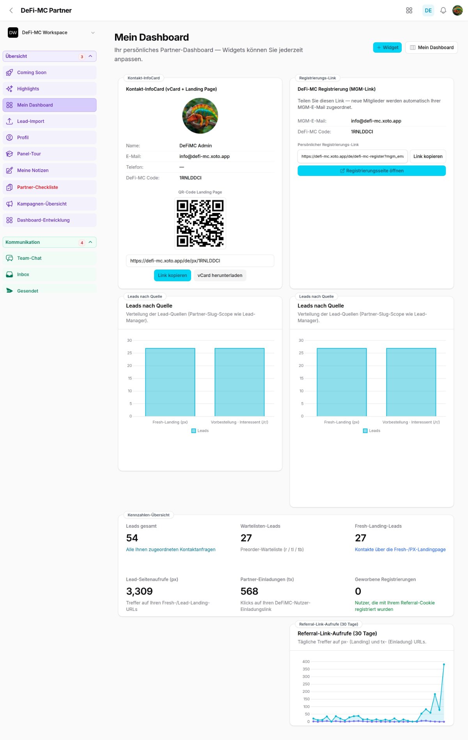Click the QR-Code Landing Page image
Screen dimensions: 468x740
200,224
